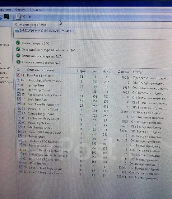
Task: Toggle checkbox for Spinup Time
Action: point(19,85)
